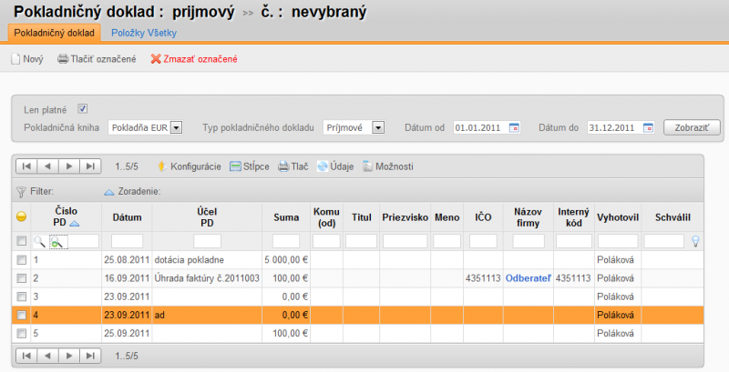Select checkbox for highlighted row 4
Image resolution: width=729 pixels, height=372 pixels.
[21, 315]
